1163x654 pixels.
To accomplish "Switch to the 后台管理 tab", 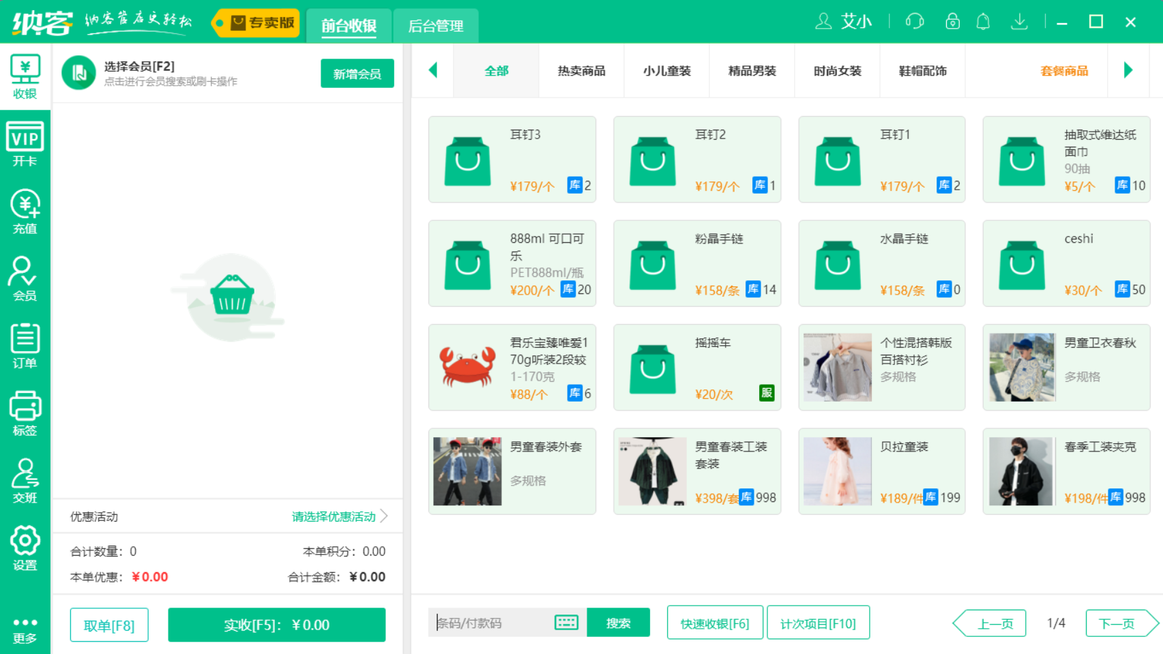I will [x=435, y=25].
